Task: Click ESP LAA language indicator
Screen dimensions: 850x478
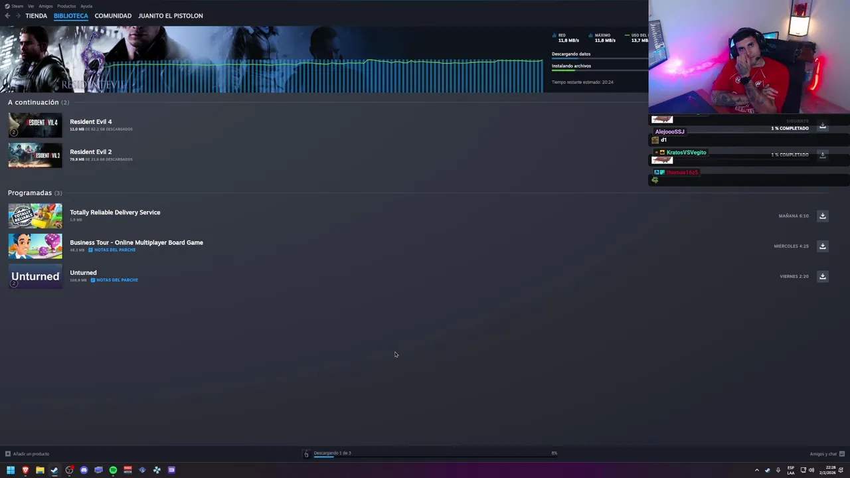Action: pos(791,470)
